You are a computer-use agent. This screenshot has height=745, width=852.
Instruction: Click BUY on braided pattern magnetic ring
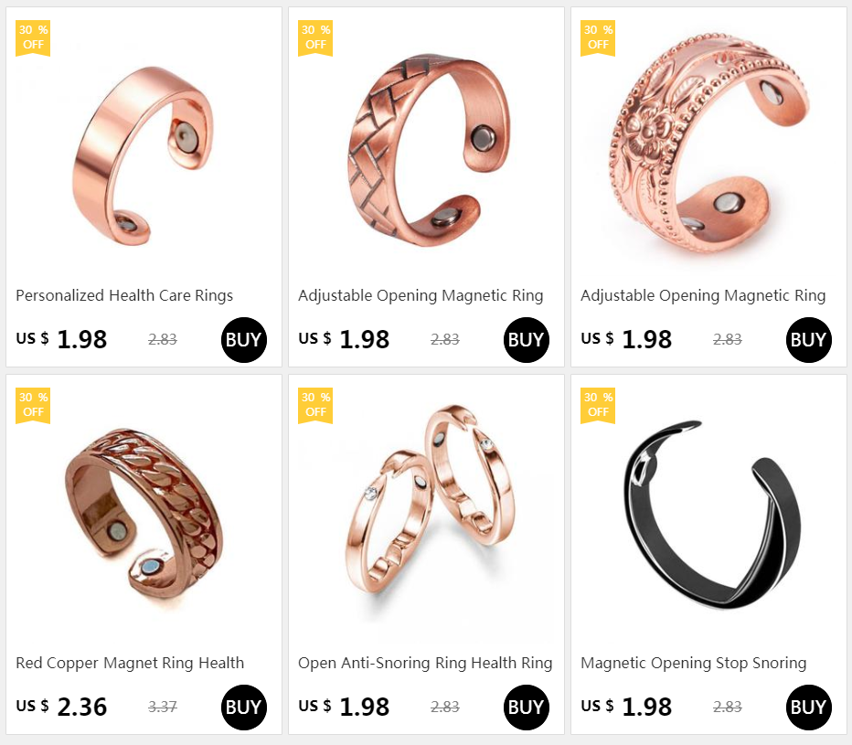pyautogui.click(x=527, y=340)
